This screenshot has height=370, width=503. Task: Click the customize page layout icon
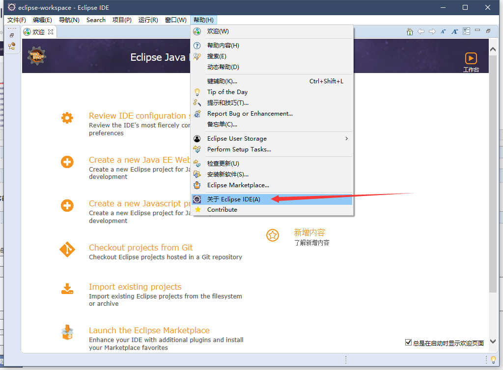[x=467, y=31]
